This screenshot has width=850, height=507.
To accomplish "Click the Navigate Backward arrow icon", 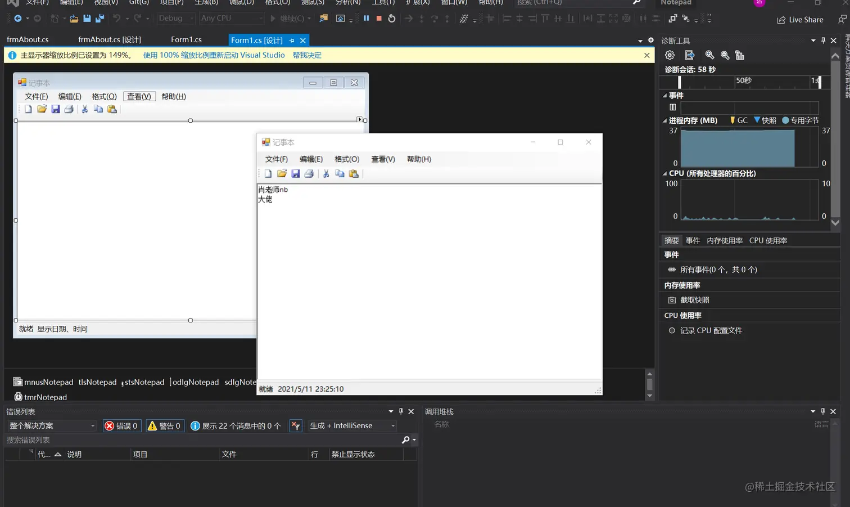I will point(18,19).
